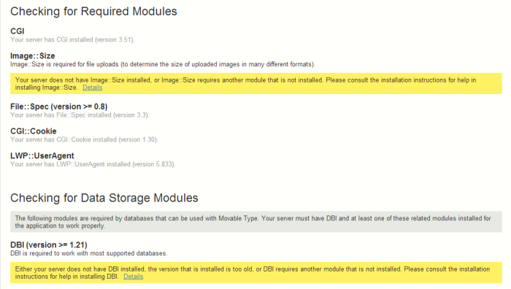
Task: Click the CGI installed version 3.51 text
Action: click(x=72, y=39)
